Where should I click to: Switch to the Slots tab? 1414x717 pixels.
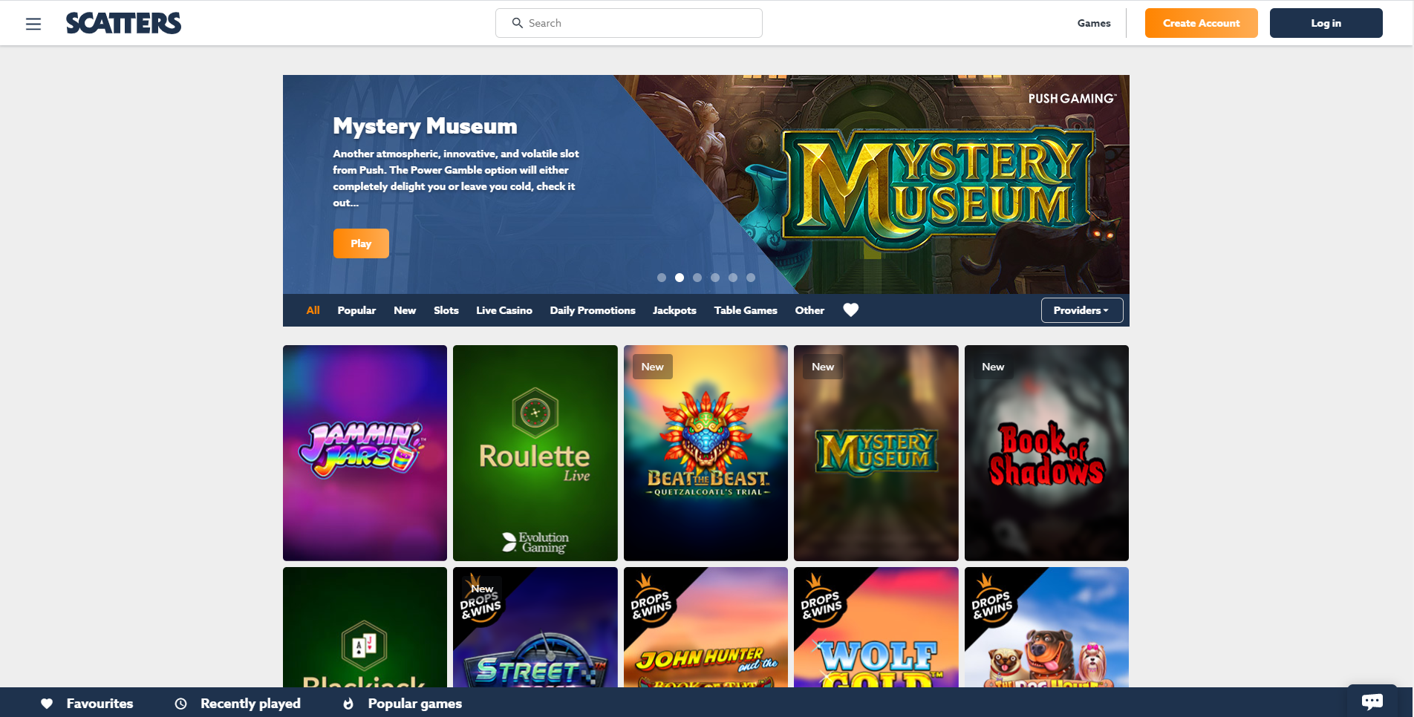[446, 310]
